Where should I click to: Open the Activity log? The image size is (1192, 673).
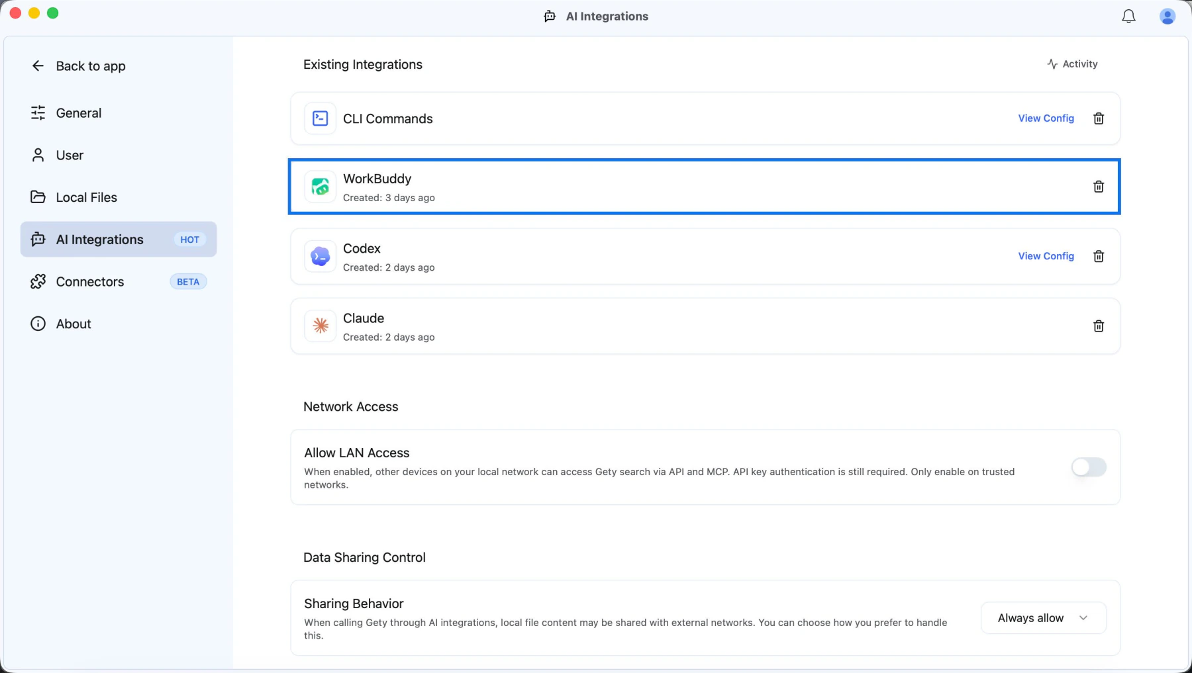click(x=1072, y=64)
